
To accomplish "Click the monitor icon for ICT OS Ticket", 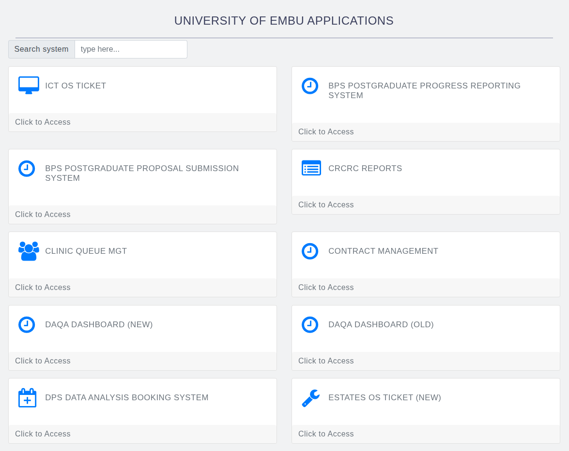I will [29, 86].
